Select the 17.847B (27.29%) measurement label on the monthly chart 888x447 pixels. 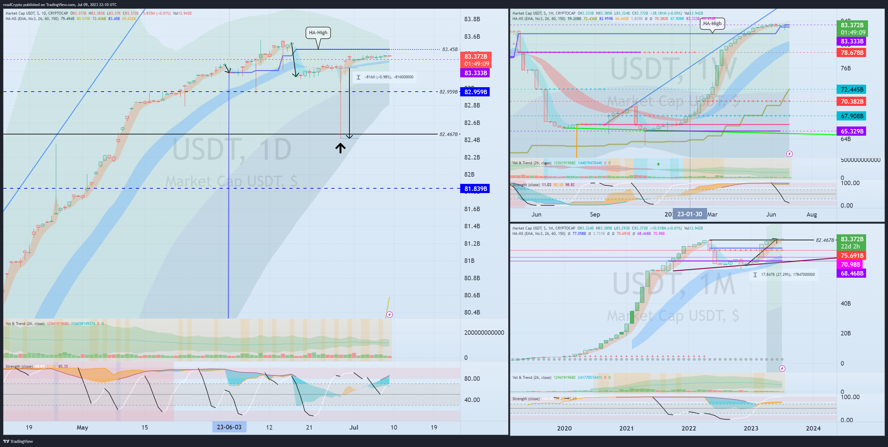tap(784, 275)
